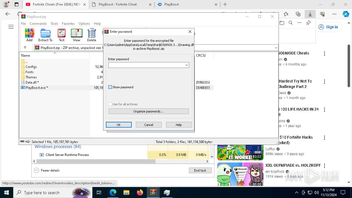Viewport: 352px width, 198px height.
Task: Click the taskbar volume icon
Action: click(316, 193)
